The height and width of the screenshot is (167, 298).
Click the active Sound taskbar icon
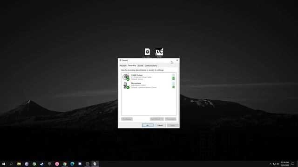point(95,164)
